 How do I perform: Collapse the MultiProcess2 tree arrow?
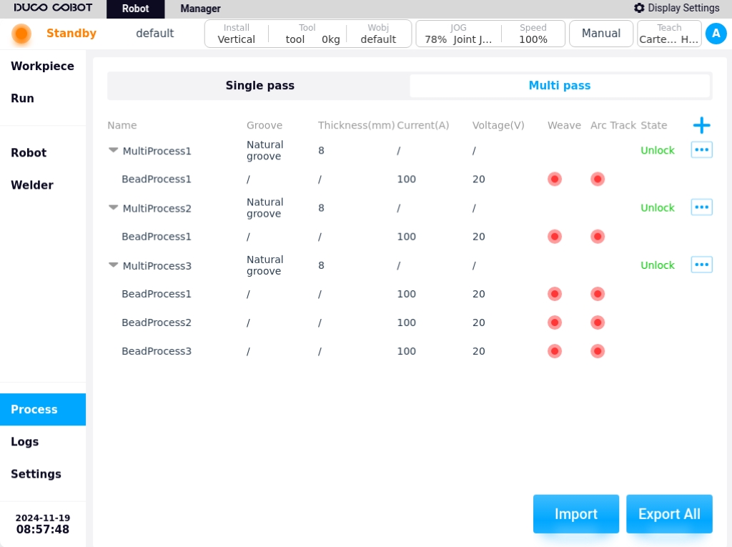pyautogui.click(x=113, y=207)
